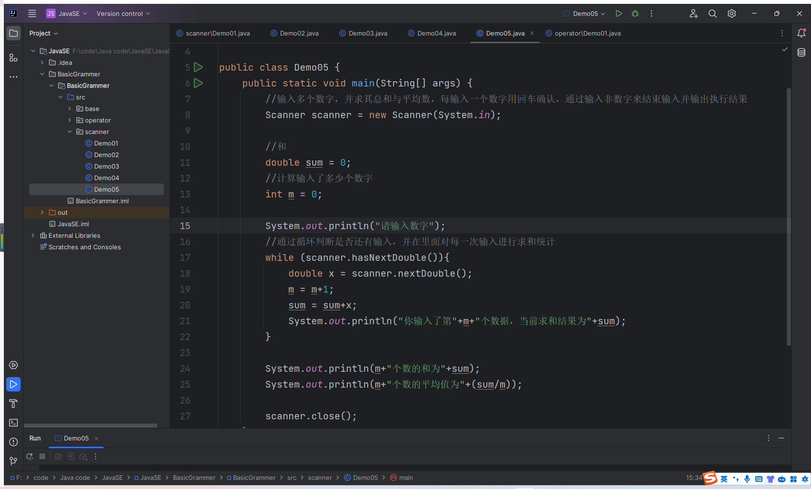This screenshot has height=489, width=811.
Task: Open IDE settings gear icon
Action: [x=732, y=13]
